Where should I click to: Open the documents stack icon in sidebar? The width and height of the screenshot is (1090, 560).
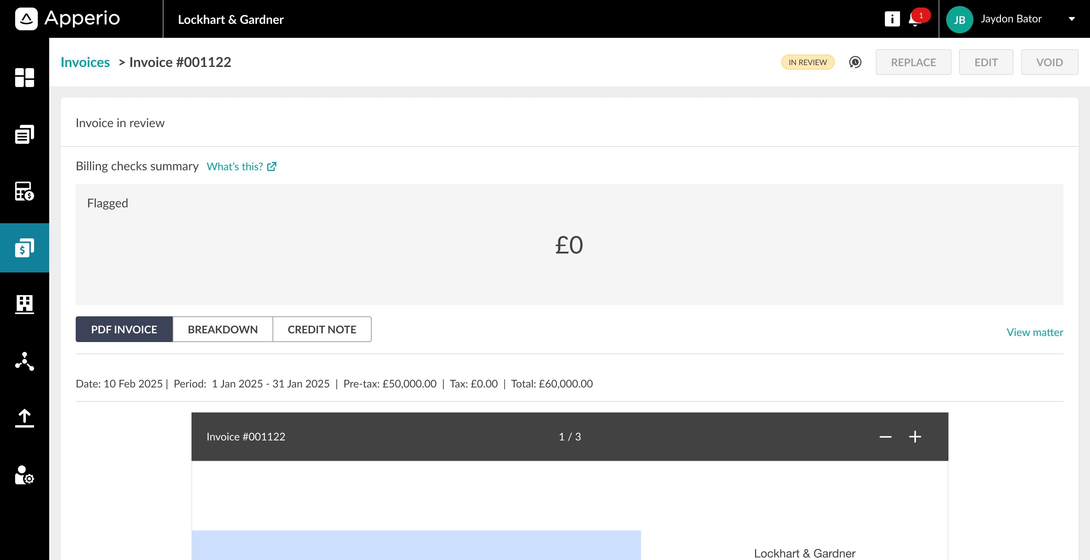25,134
